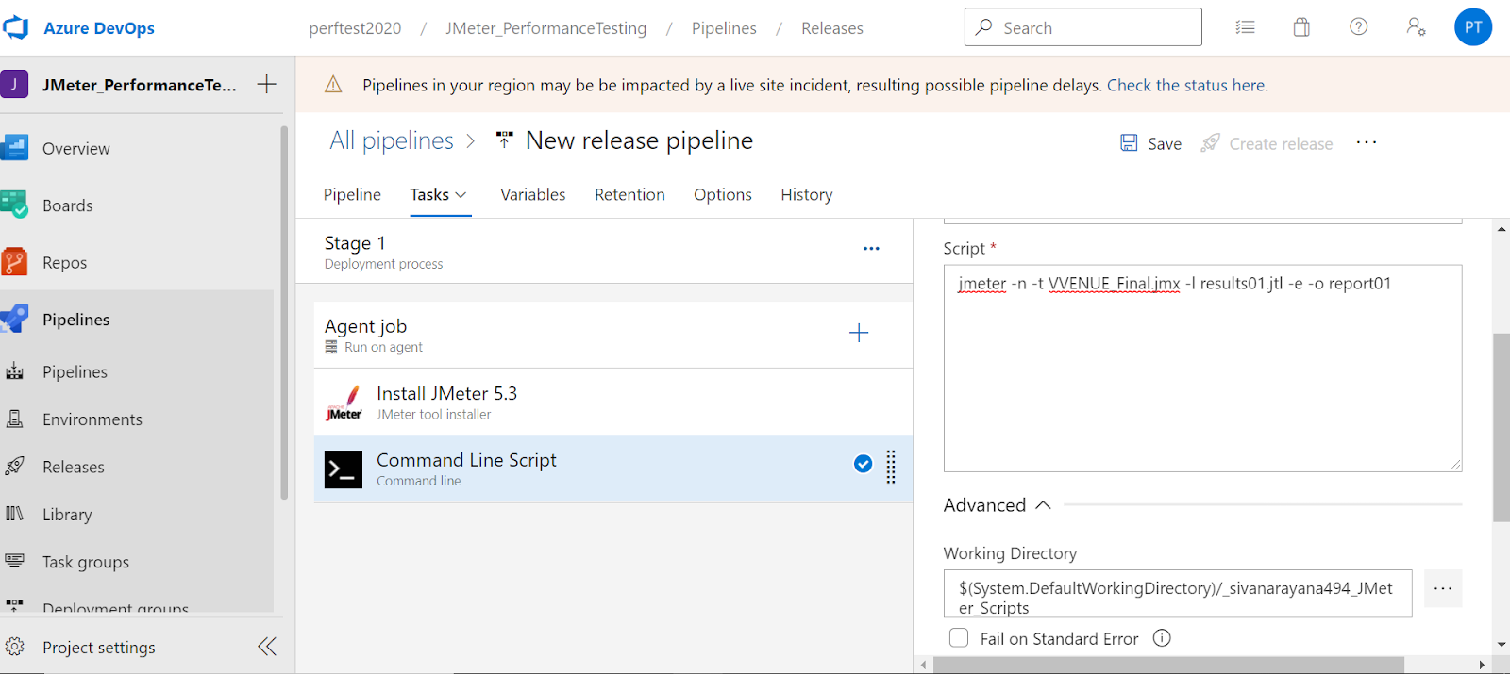Collapse the Advanced section

(998, 505)
